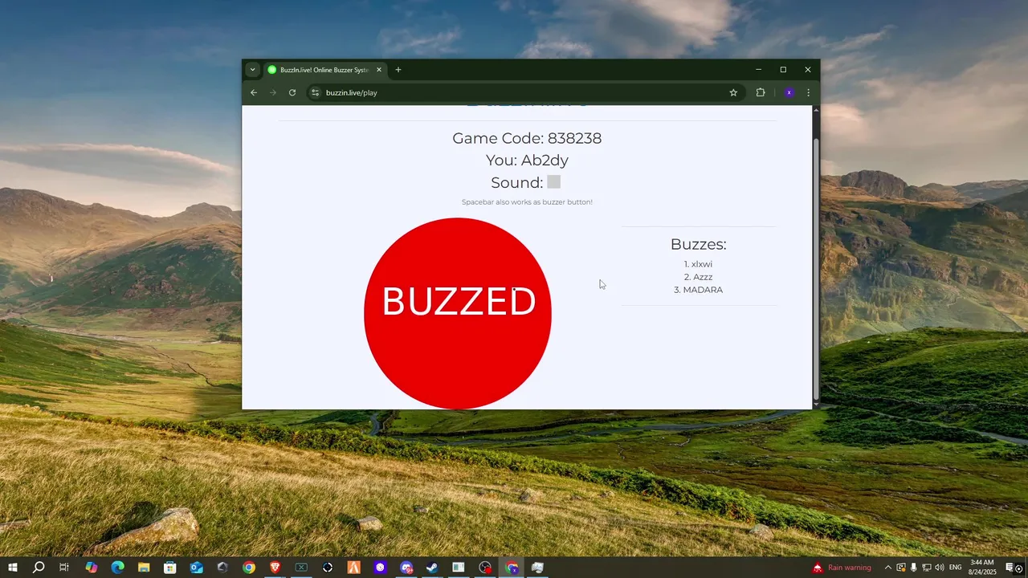Open File Explorer from taskbar

[144, 568]
